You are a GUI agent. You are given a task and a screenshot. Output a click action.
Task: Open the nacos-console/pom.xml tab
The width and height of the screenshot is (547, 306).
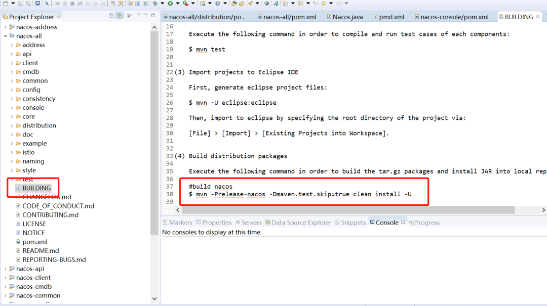tap(451, 17)
